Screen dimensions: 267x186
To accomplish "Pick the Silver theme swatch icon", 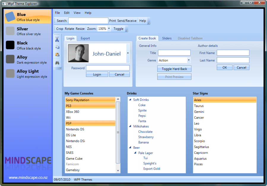I will coord(10,31).
